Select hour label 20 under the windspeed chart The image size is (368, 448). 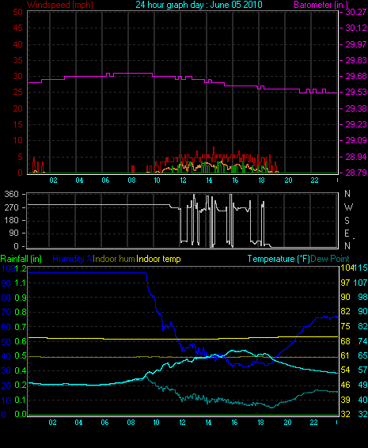[x=288, y=180]
